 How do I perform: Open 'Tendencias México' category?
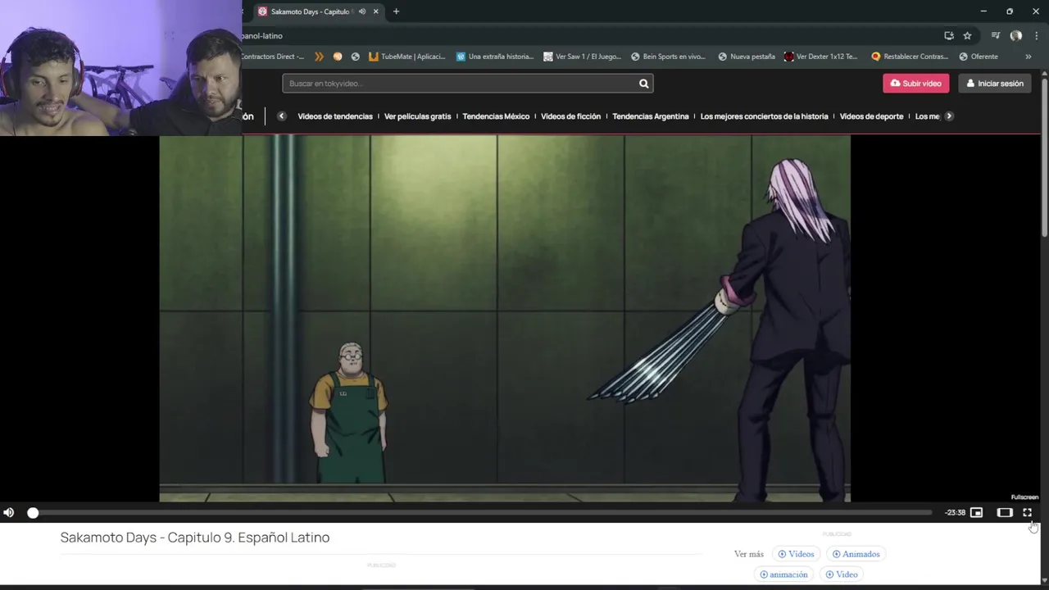[496, 116]
